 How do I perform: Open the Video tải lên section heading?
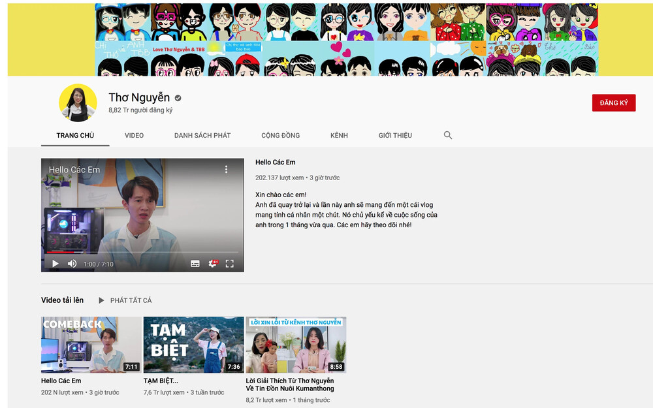[63, 300]
